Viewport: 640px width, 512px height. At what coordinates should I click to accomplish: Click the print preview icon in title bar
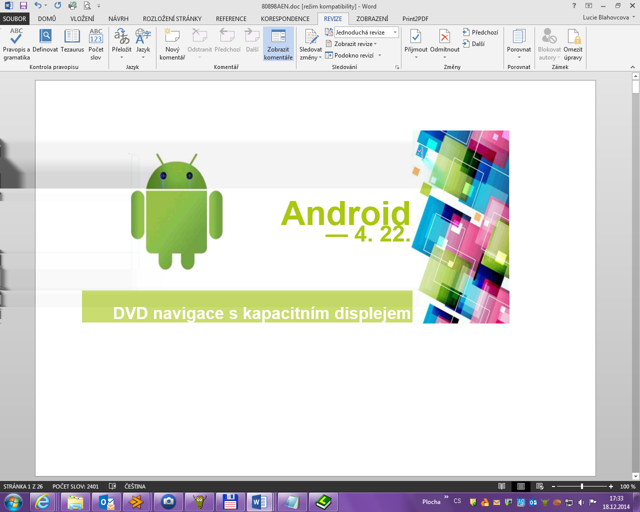click(87, 6)
